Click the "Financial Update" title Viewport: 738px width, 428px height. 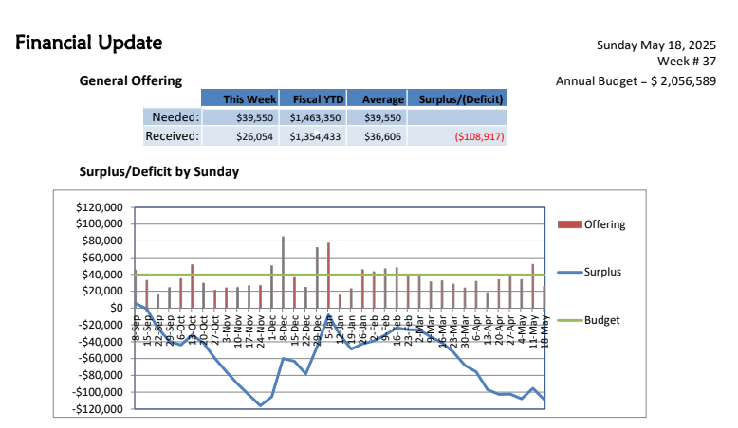(88, 43)
